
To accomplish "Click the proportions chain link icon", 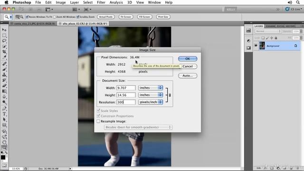I will (x=170, y=95).
